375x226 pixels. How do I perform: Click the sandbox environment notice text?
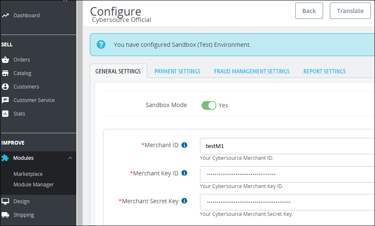(x=182, y=45)
